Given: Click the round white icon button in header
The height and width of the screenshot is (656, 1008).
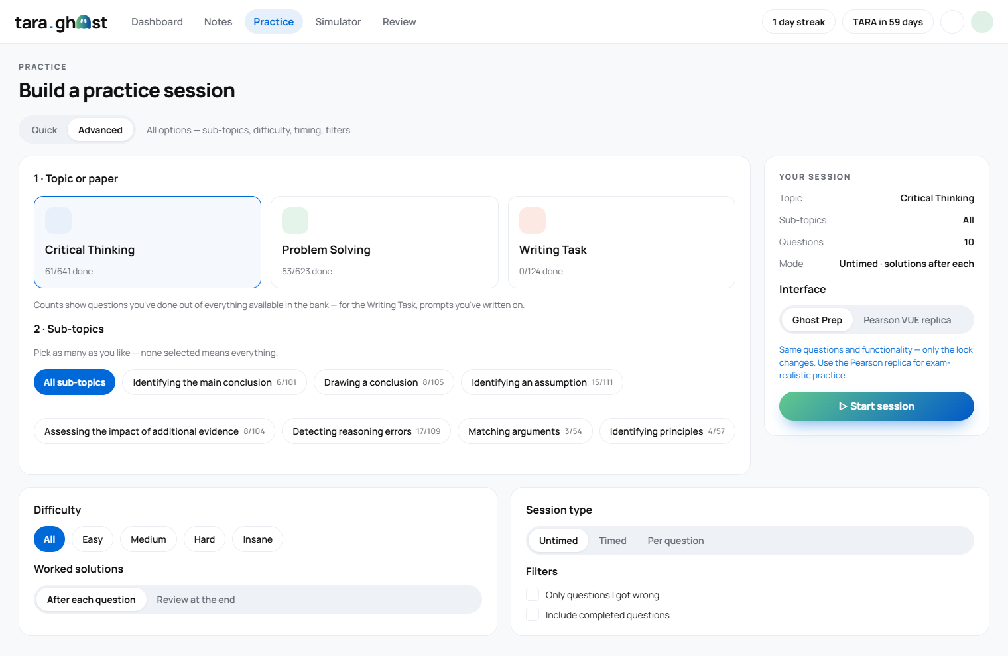Looking at the screenshot, I should [952, 22].
